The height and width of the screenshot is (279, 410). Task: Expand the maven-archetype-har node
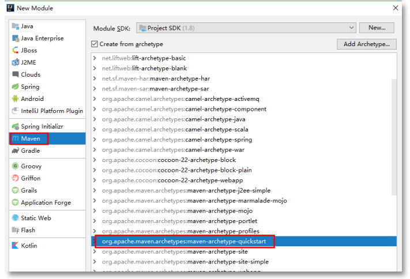point(95,78)
